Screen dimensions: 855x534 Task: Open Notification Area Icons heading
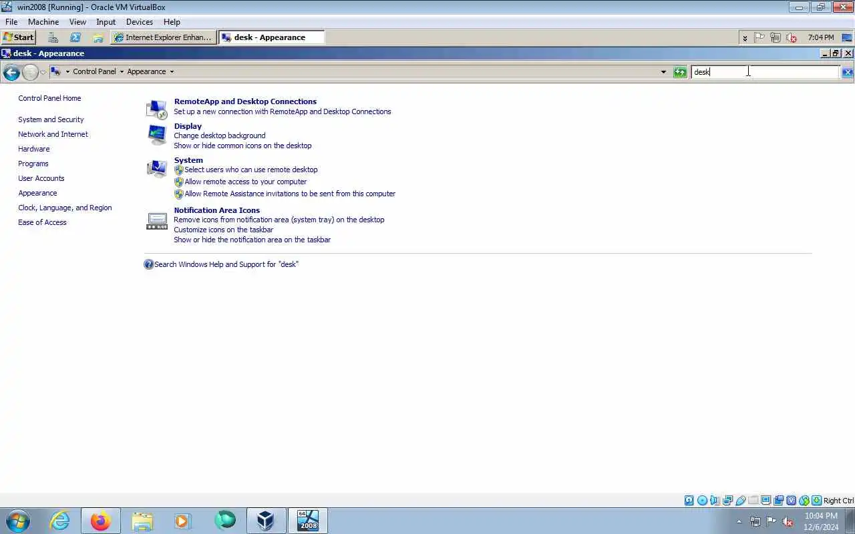217,210
